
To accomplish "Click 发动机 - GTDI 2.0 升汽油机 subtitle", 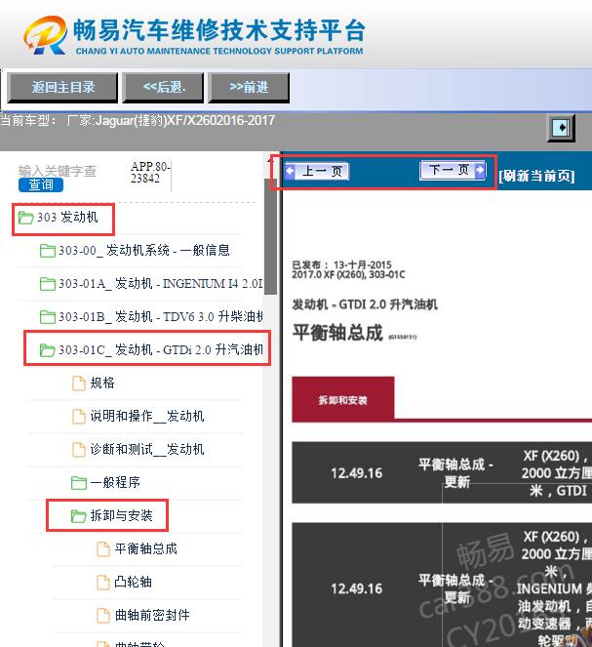I will (365, 304).
